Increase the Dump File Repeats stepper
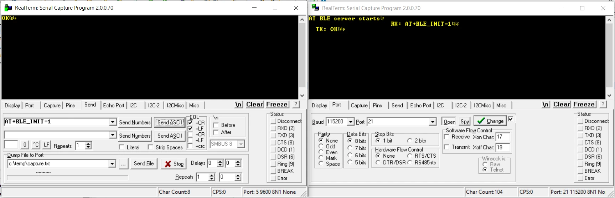This screenshot has width=615, height=198. tap(212, 175)
